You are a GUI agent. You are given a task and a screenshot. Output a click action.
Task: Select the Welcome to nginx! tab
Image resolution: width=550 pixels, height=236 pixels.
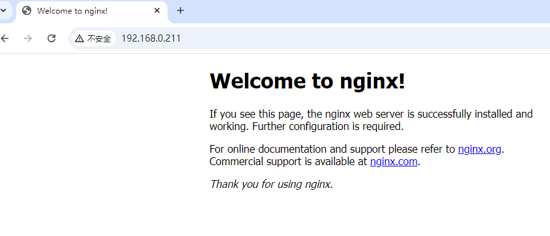(x=92, y=11)
